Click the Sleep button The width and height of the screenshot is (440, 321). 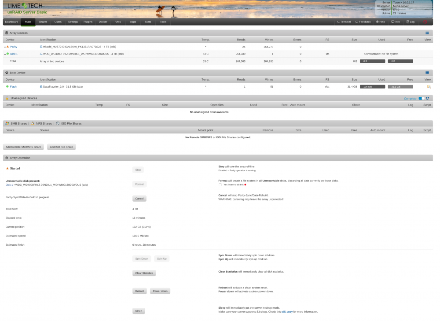139,311
